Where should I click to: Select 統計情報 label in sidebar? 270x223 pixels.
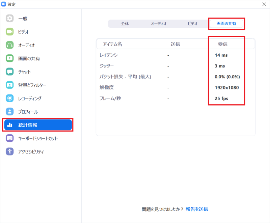pyautogui.click(x=28, y=125)
